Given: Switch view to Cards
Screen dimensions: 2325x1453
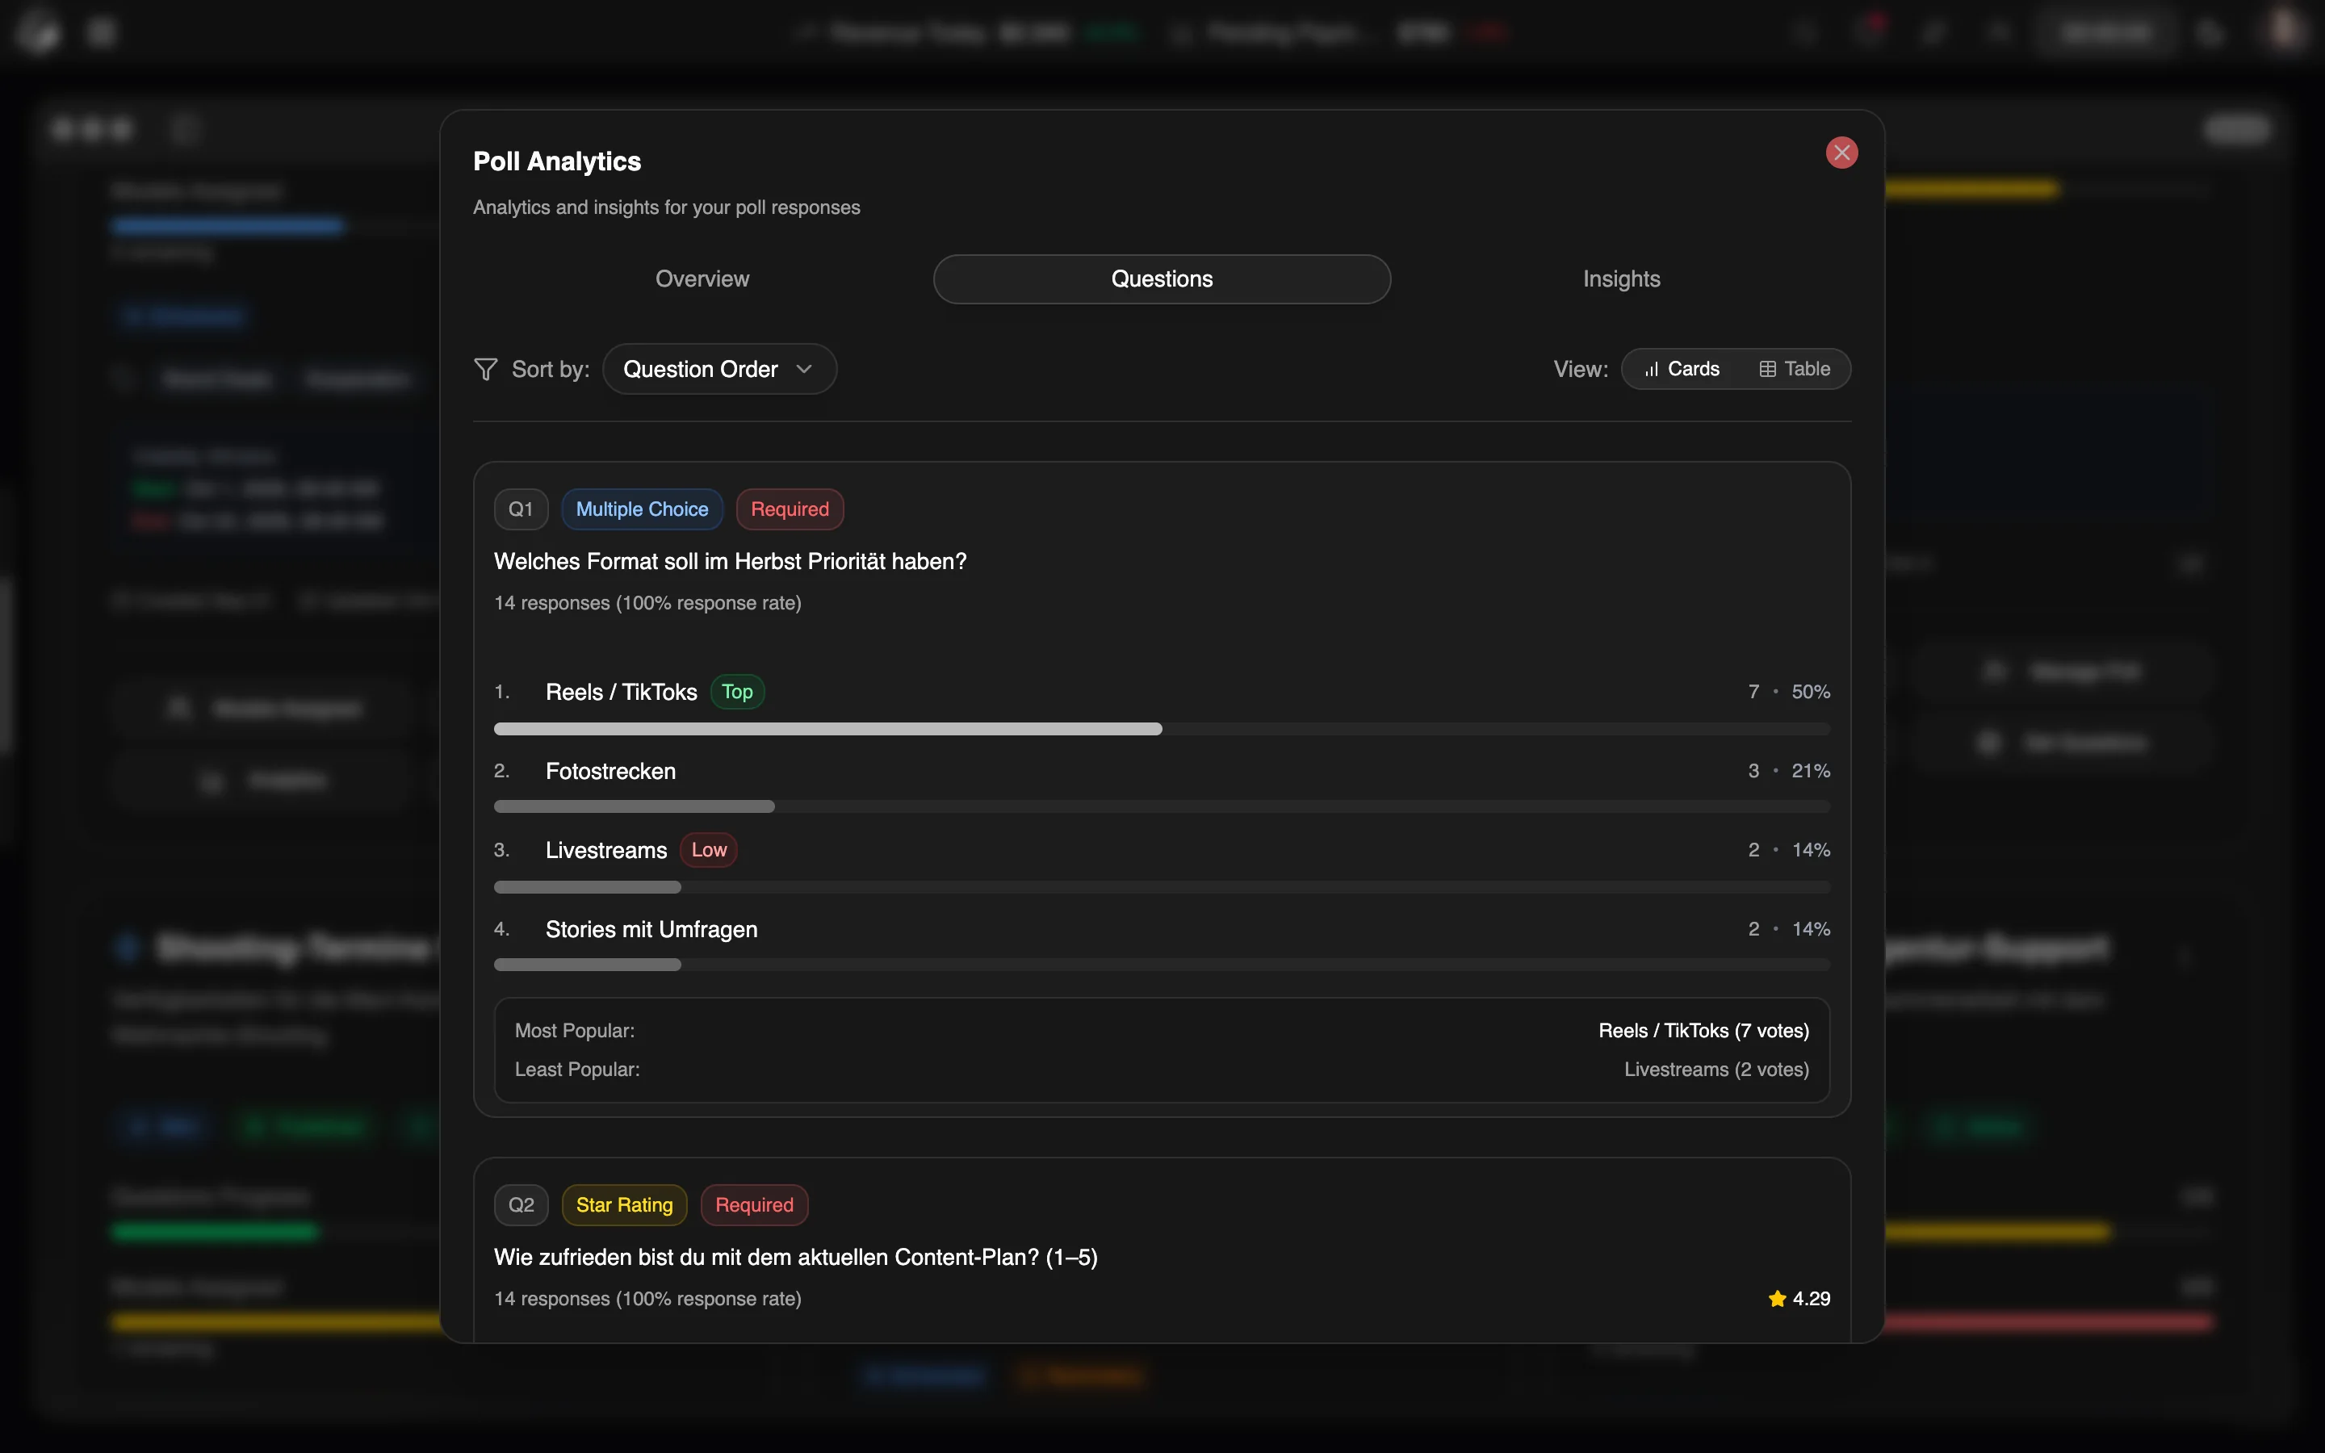Looking at the screenshot, I should (x=1682, y=369).
